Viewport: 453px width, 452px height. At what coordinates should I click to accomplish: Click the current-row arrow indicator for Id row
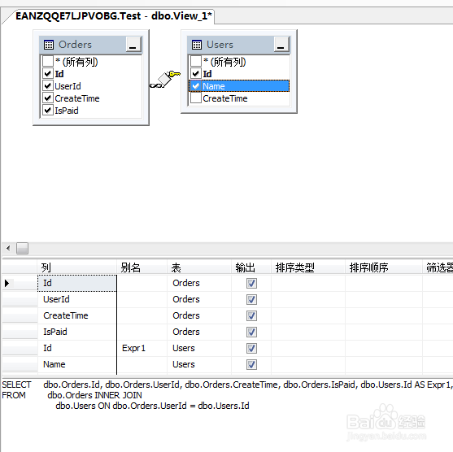[x=7, y=283]
